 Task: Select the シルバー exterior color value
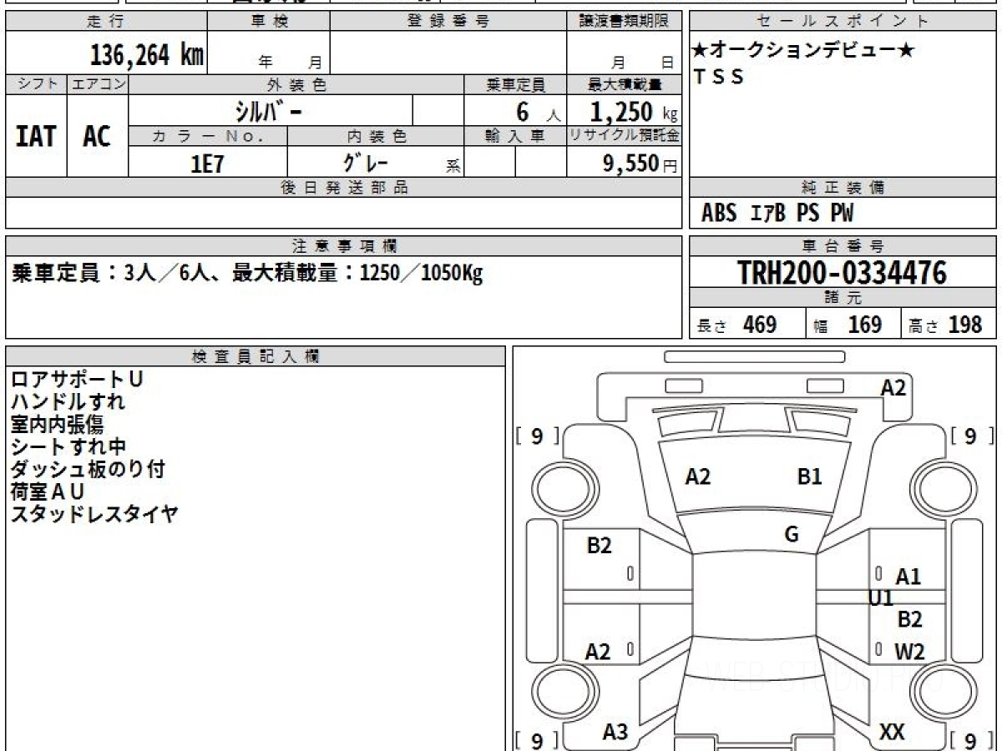pos(267,110)
